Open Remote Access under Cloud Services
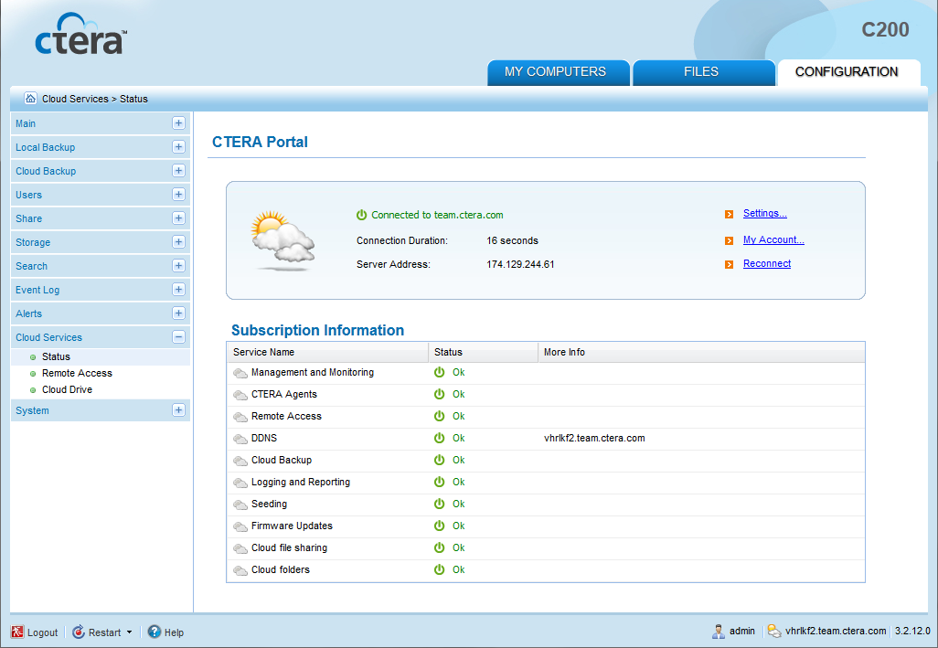Image resolution: width=938 pixels, height=648 pixels. click(77, 373)
